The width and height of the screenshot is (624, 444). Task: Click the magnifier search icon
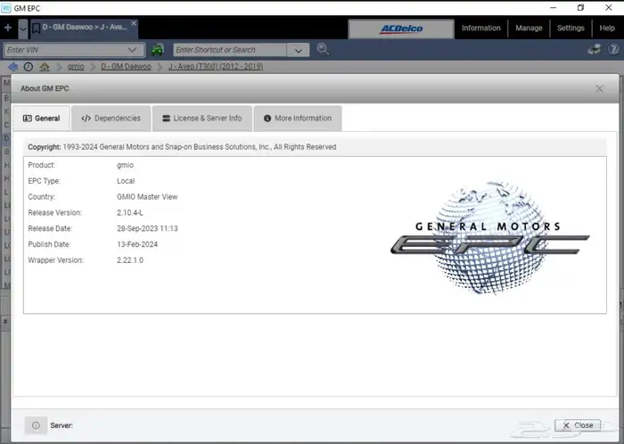click(x=323, y=50)
